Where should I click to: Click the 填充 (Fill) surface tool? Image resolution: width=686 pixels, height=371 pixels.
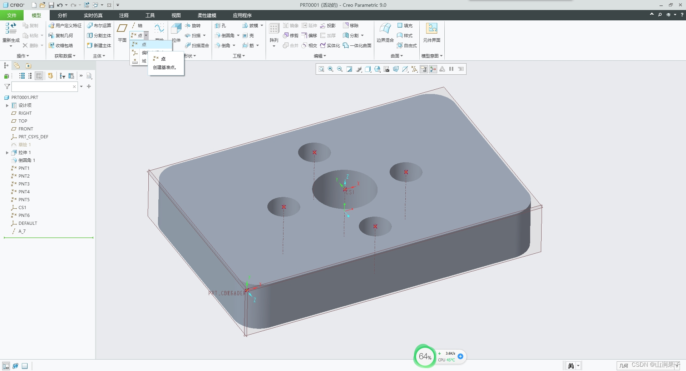pos(405,25)
